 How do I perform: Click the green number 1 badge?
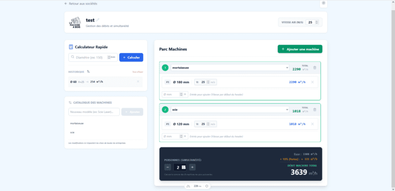click(165, 68)
